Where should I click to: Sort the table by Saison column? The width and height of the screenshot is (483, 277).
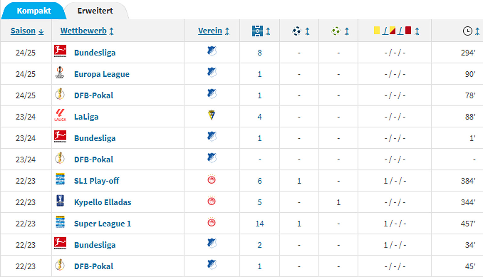[23, 31]
